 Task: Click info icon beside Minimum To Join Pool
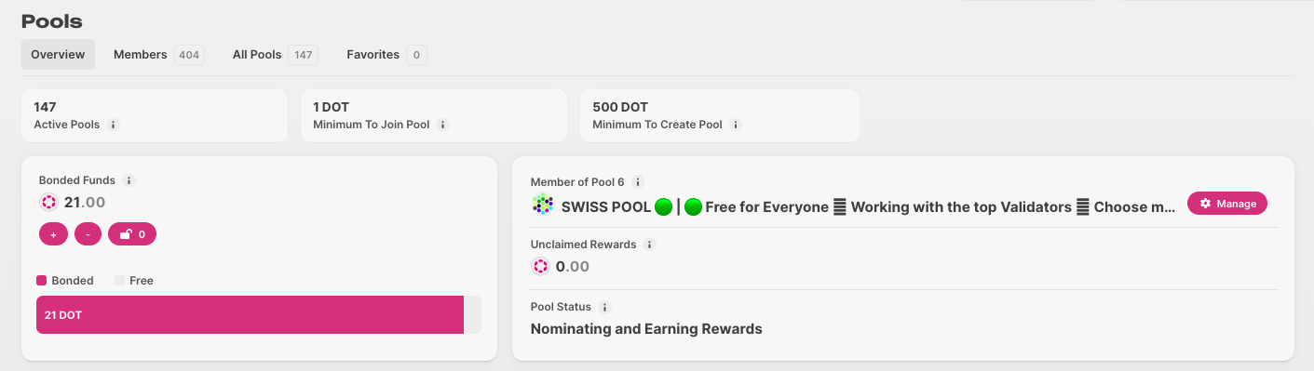443,125
